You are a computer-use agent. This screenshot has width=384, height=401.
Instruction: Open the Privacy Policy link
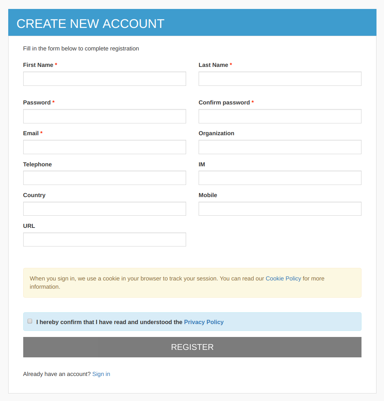point(204,322)
